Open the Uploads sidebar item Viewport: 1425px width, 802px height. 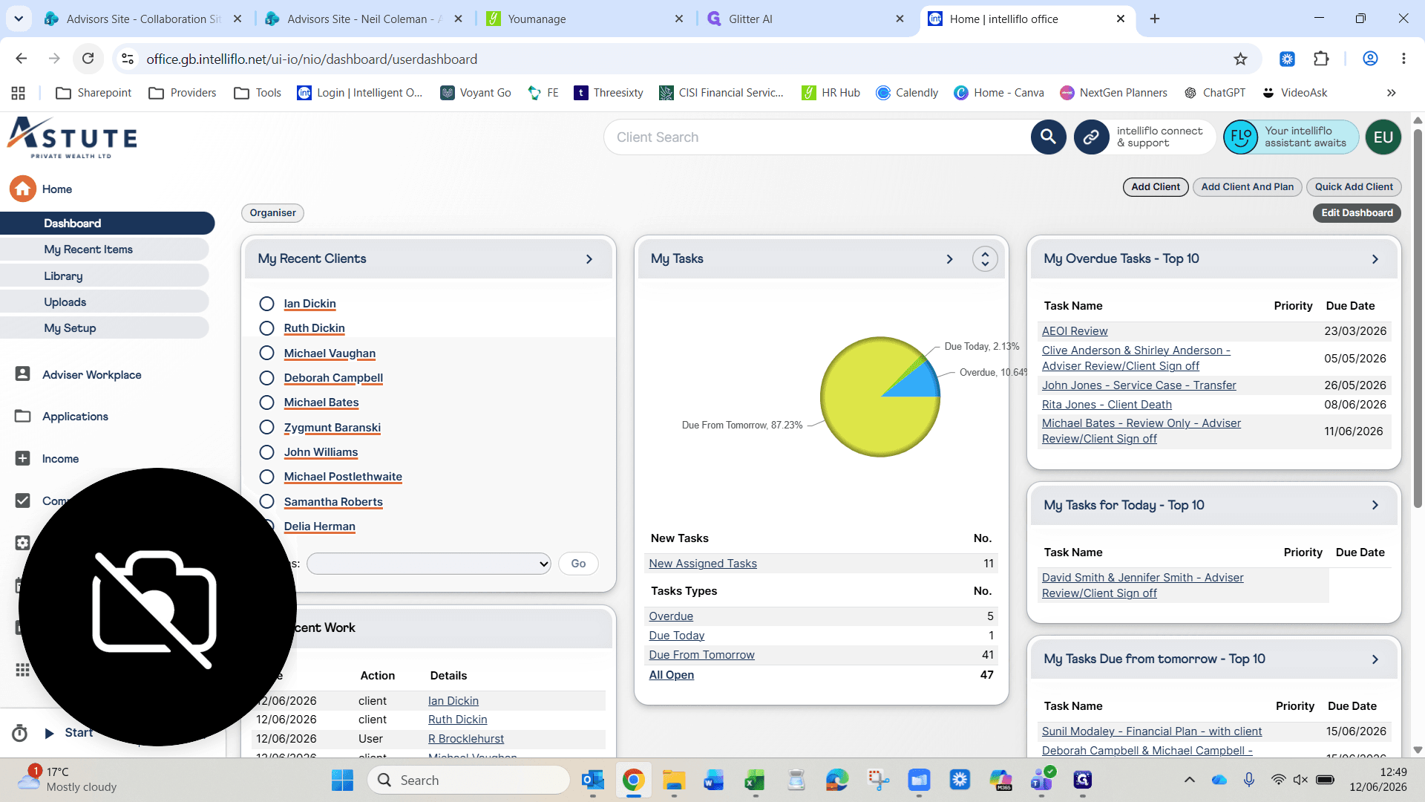(104, 301)
